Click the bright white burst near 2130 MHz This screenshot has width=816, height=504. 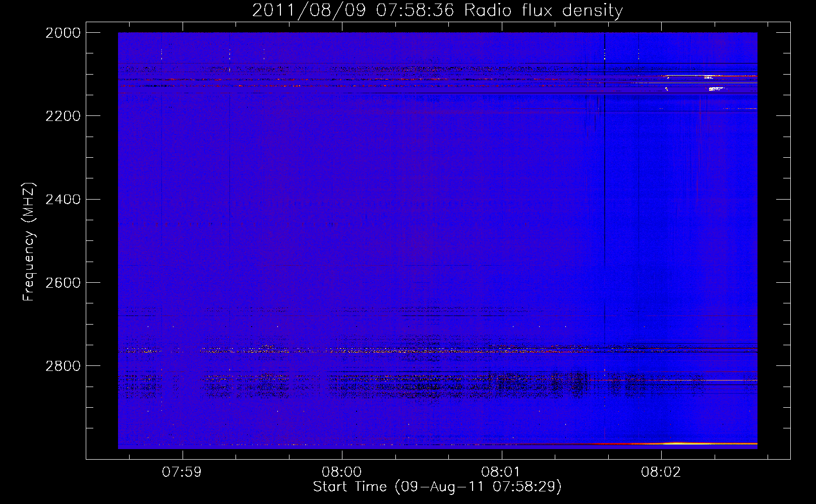[x=717, y=89]
